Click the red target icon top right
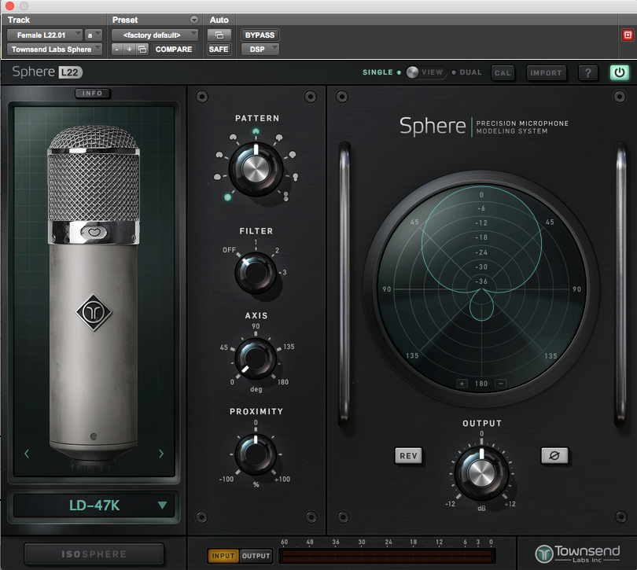Viewport: 637px width, 570px height. (x=627, y=35)
